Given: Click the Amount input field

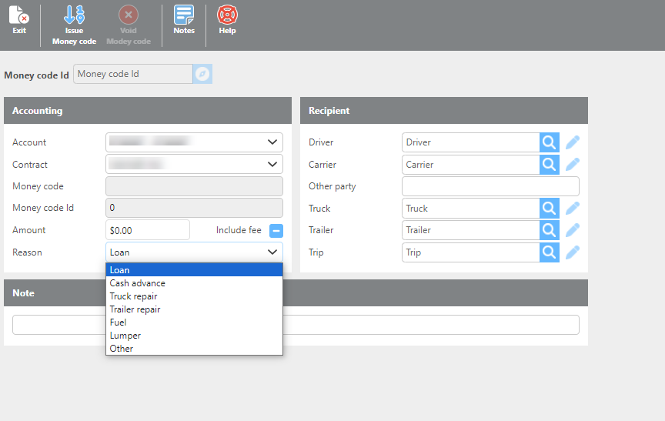Looking at the screenshot, I should (x=147, y=230).
